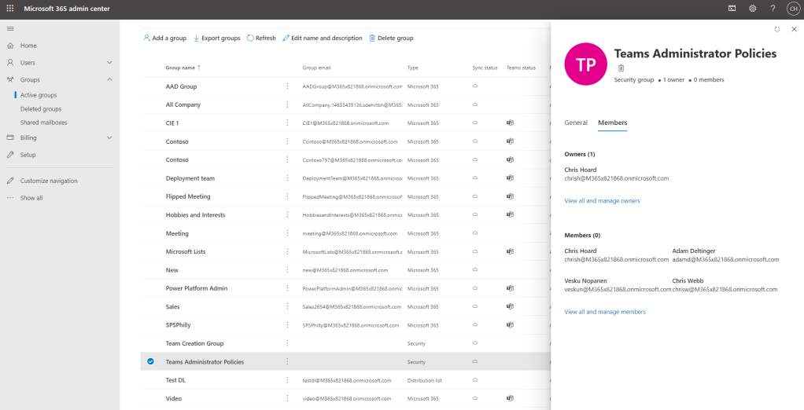Open more actions for Sales group

point(287,306)
